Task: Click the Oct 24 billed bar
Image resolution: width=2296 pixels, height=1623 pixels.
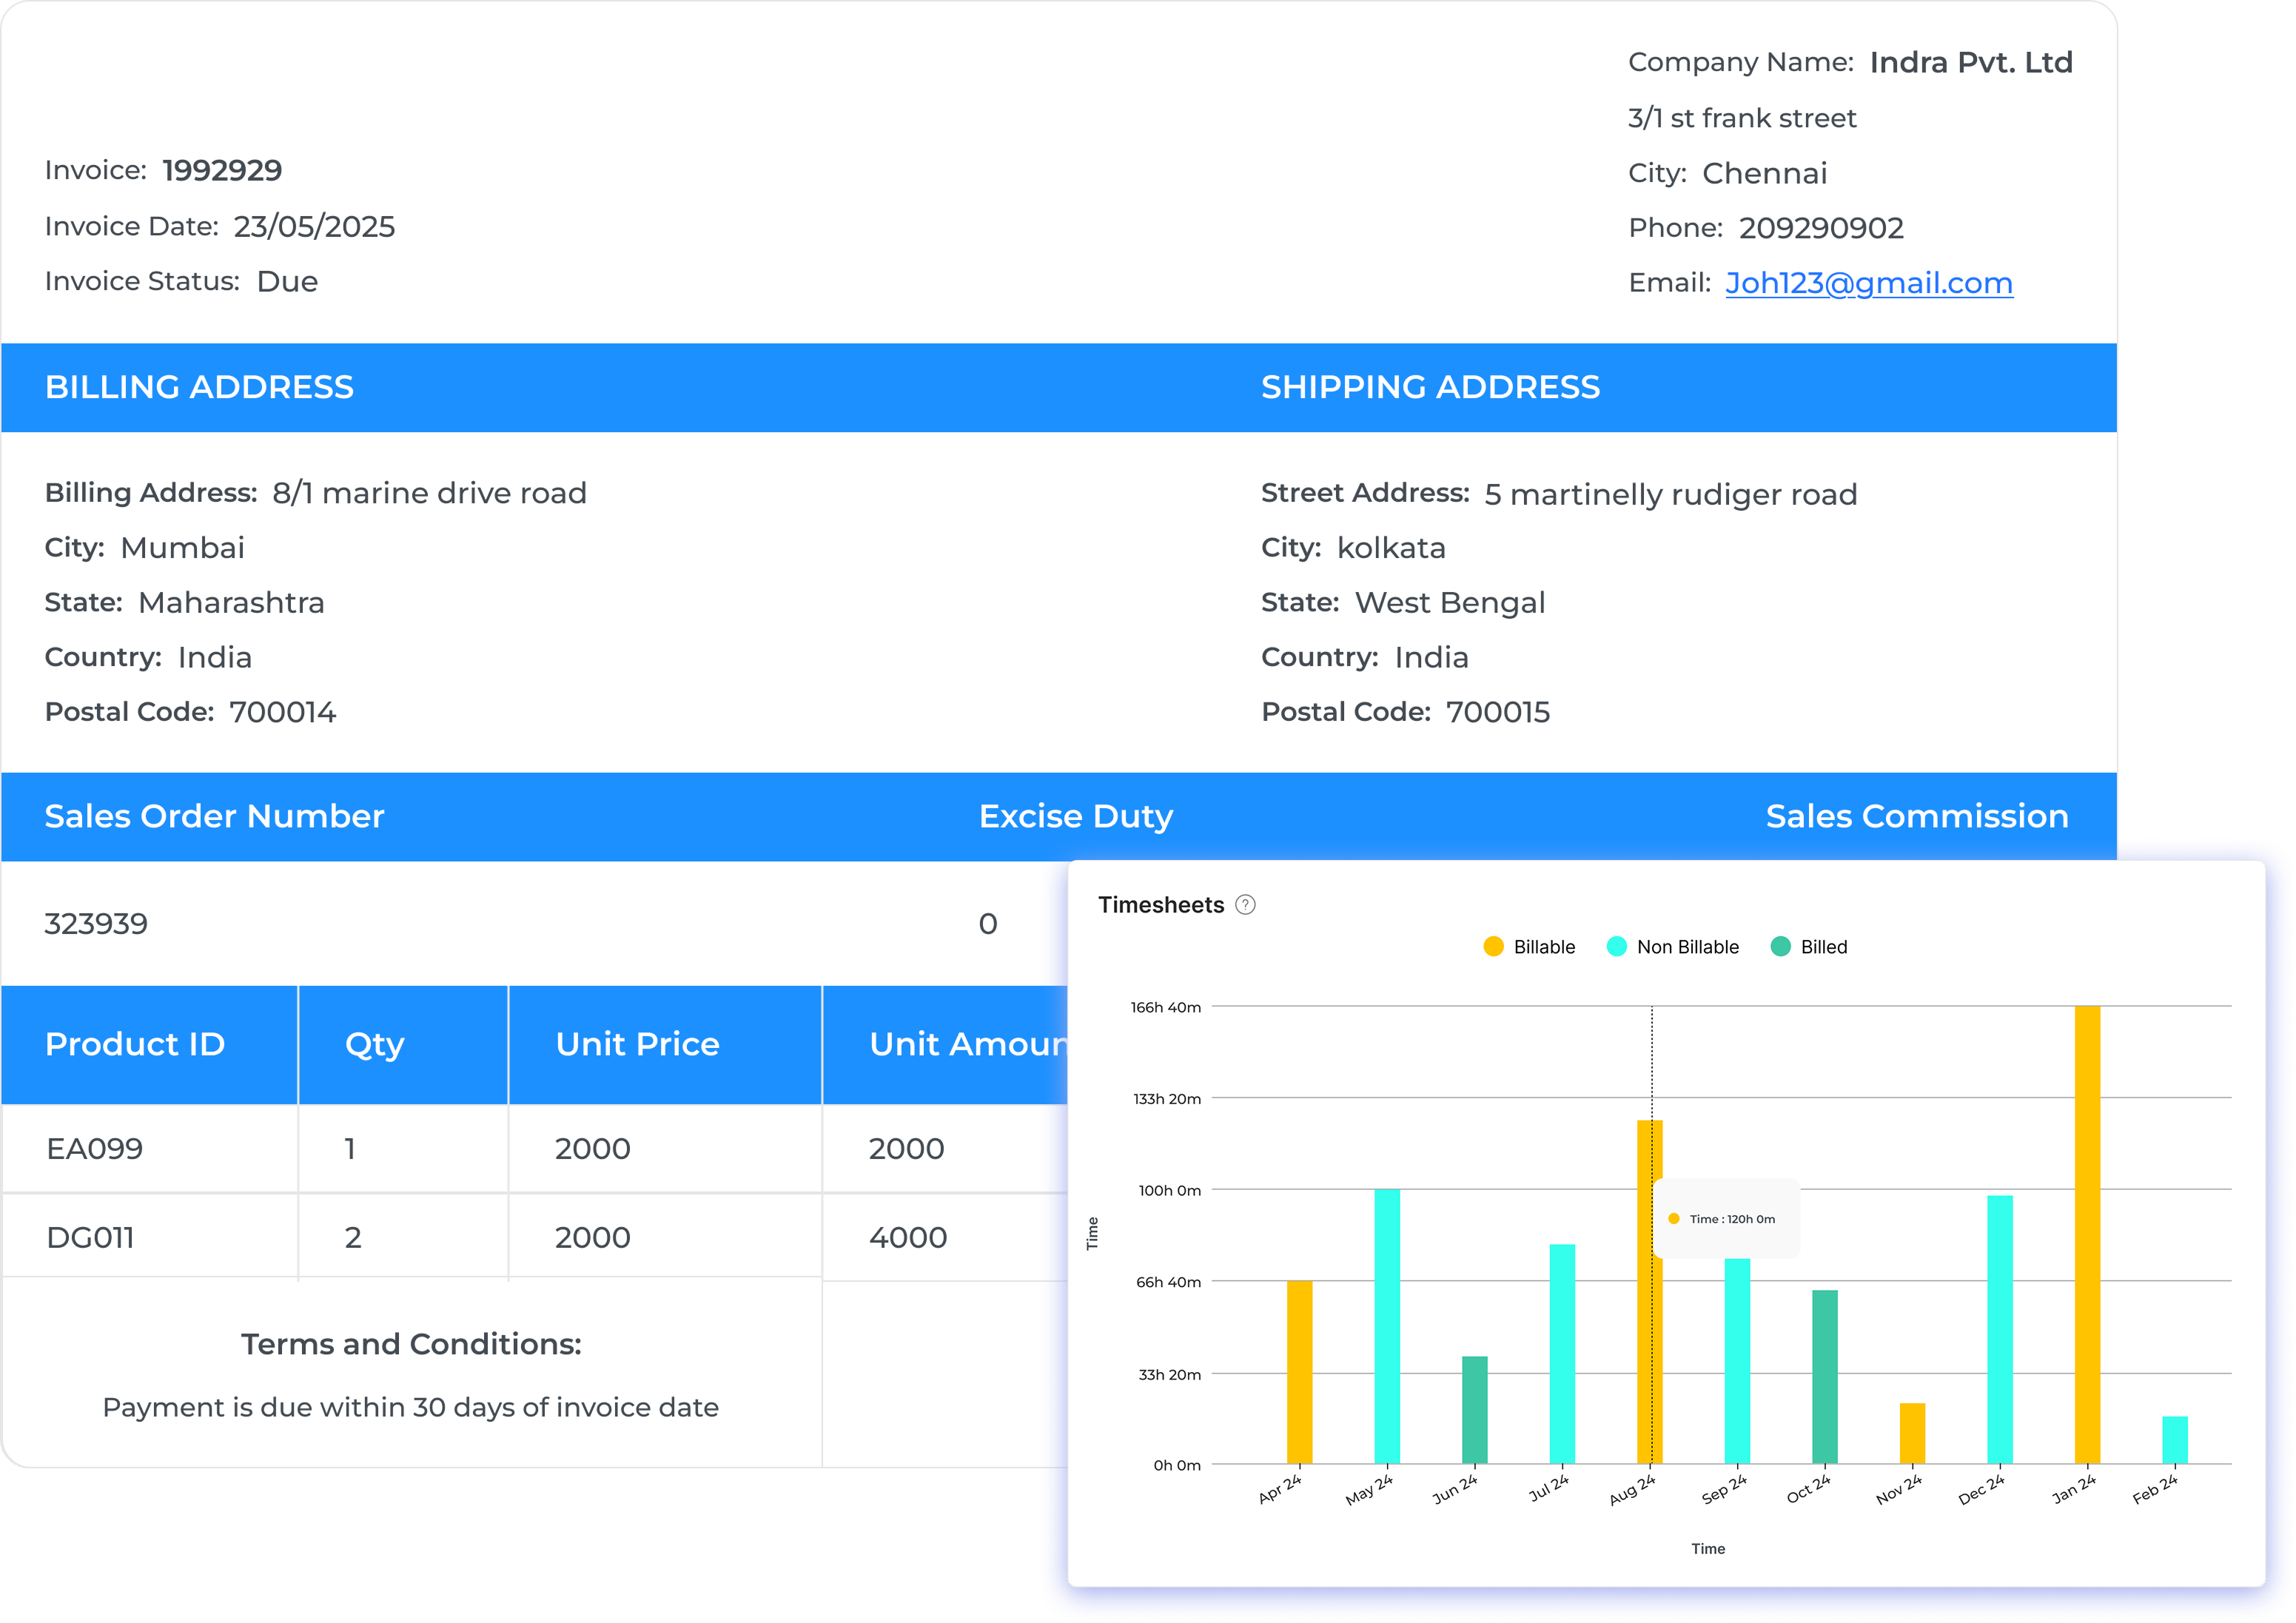Action: pos(1824,1377)
